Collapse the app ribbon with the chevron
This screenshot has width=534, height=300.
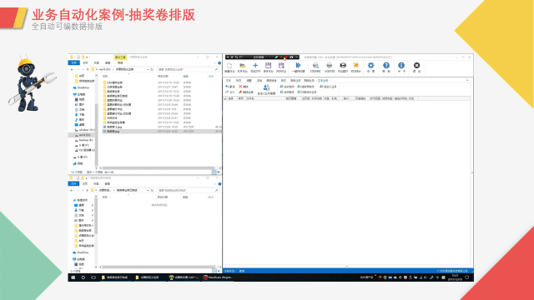click(x=467, y=81)
